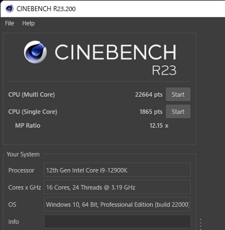The height and width of the screenshot is (230, 225).
Task: Open the File menu
Action: click(x=10, y=23)
